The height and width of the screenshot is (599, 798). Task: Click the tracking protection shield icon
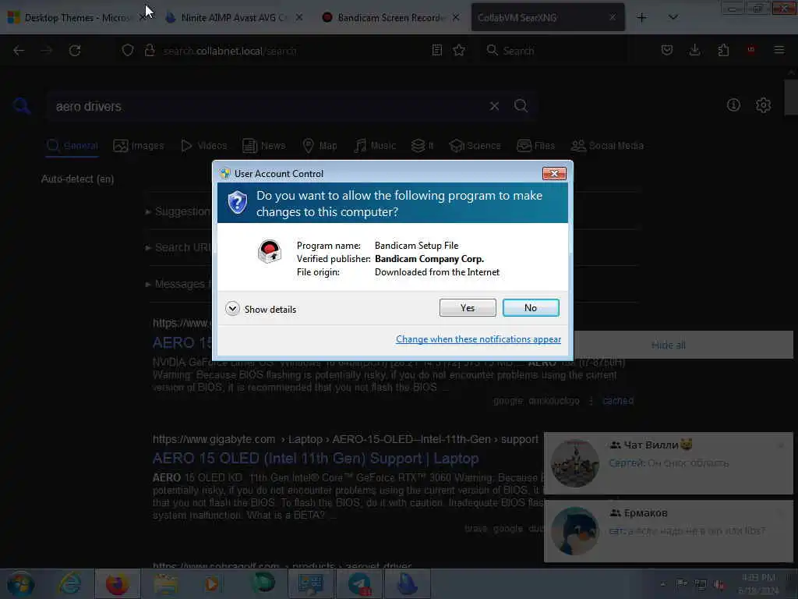128,51
